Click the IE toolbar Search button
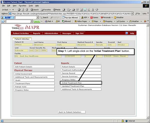 34,10
